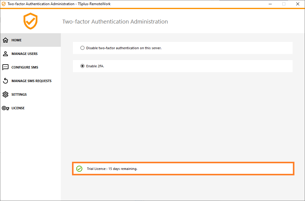Go to the LICENSE page
Screen dimensions: 305x201
click(x=18, y=108)
